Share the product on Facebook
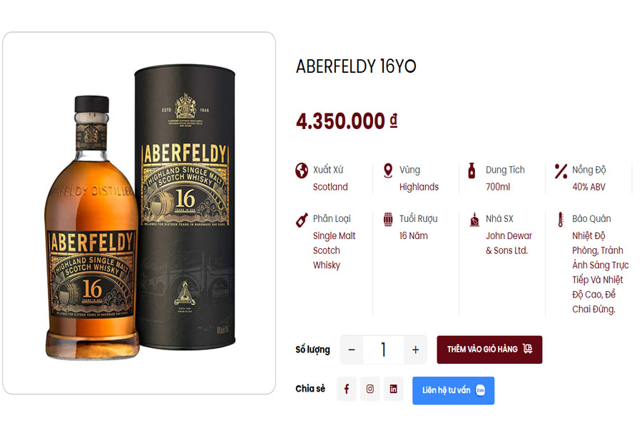The image size is (642, 428). click(347, 389)
